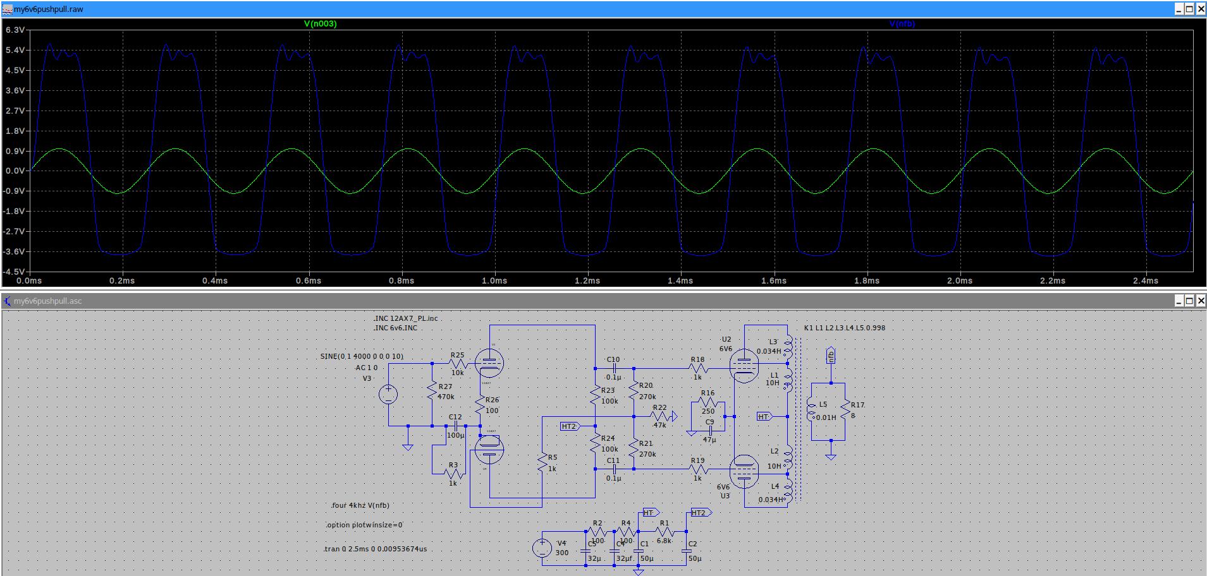Click the 6.3V vertical axis label
Image resolution: width=1207 pixels, height=576 pixels.
point(15,30)
